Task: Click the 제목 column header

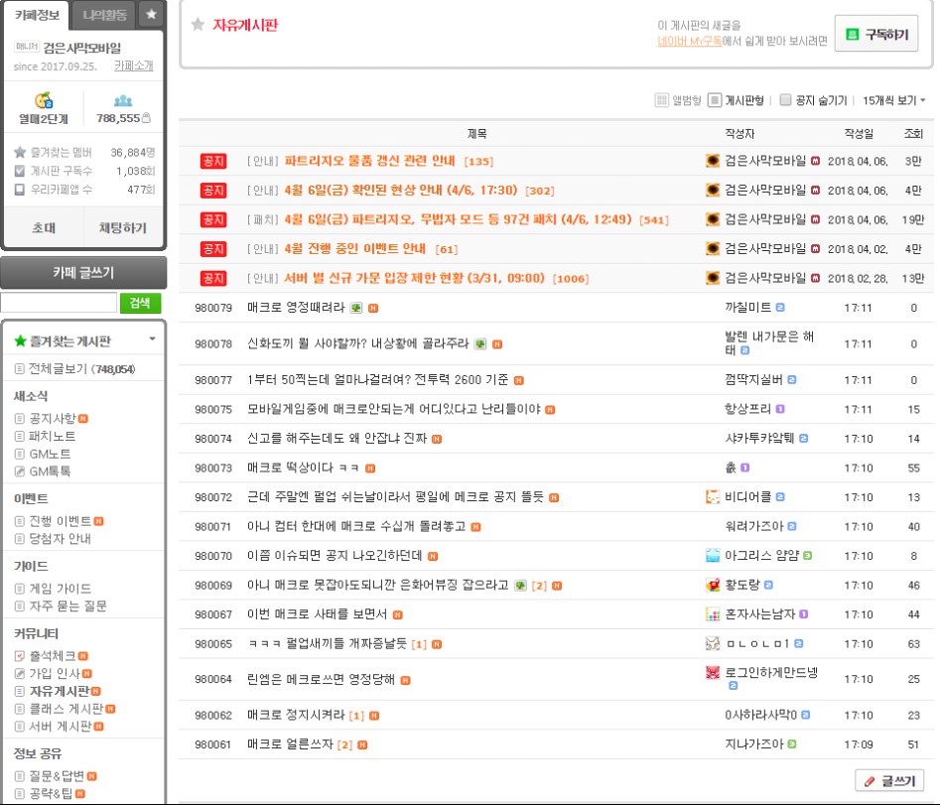Action: [477, 134]
